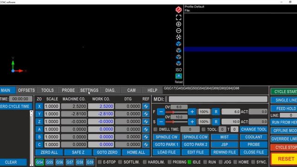Zoom out the toolpath view

tap(178, 31)
